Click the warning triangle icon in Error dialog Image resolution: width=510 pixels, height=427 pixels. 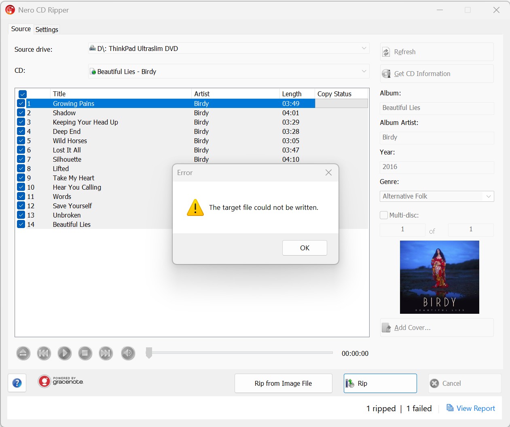(x=195, y=207)
